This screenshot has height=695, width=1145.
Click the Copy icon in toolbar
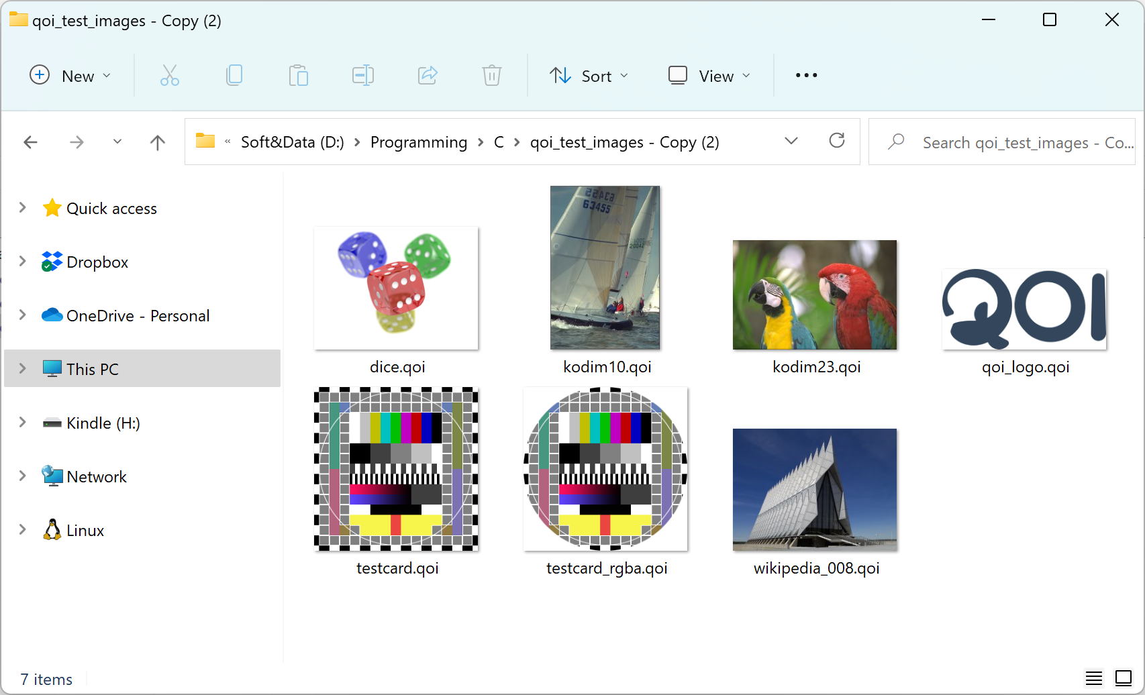[x=234, y=75]
